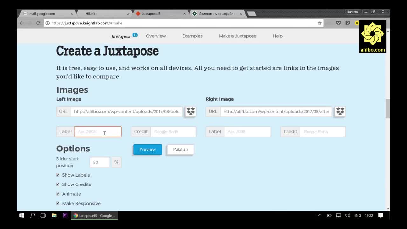Open File Explorer from the taskbar
Image resolution: width=407 pixels, height=229 pixels.
tap(54, 215)
